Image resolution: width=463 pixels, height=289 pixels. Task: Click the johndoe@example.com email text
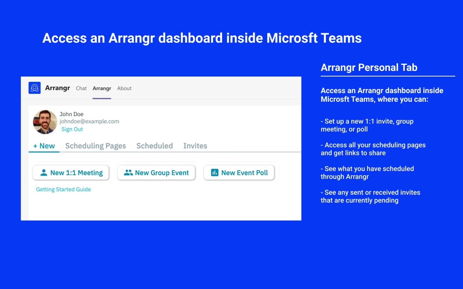coord(89,121)
